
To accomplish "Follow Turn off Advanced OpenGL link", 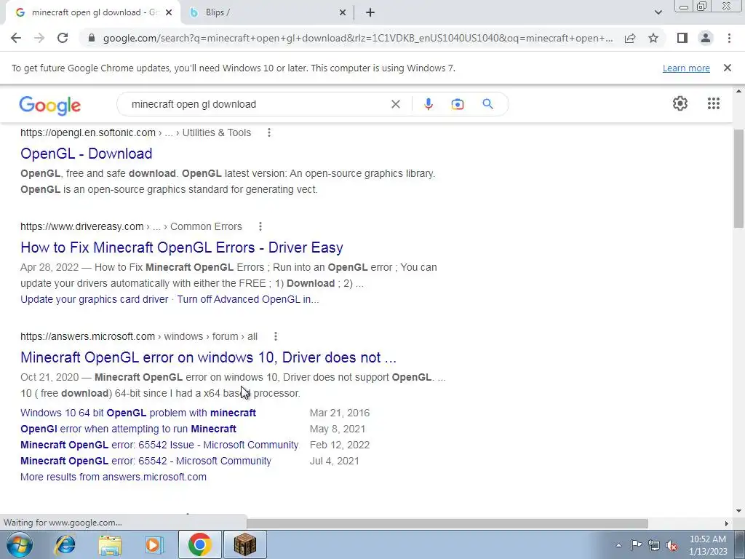I will pyautogui.click(x=247, y=299).
